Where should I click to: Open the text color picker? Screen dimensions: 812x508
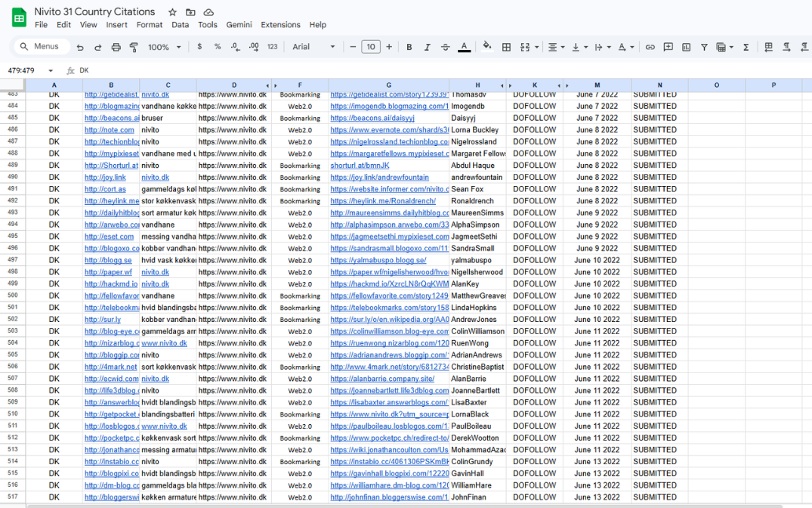pos(464,47)
